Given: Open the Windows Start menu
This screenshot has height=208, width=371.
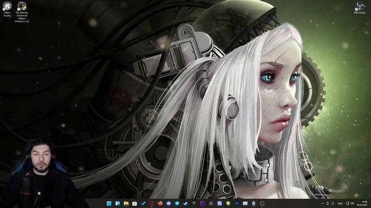Looking at the screenshot, I should point(109,203).
